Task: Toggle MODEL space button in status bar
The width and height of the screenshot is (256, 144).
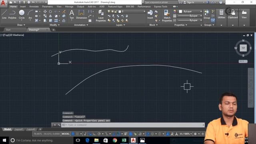Action: pyautogui.click(x=66, y=134)
